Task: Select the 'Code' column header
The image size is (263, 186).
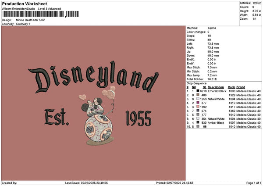Action: pyautogui.click(x=231, y=87)
